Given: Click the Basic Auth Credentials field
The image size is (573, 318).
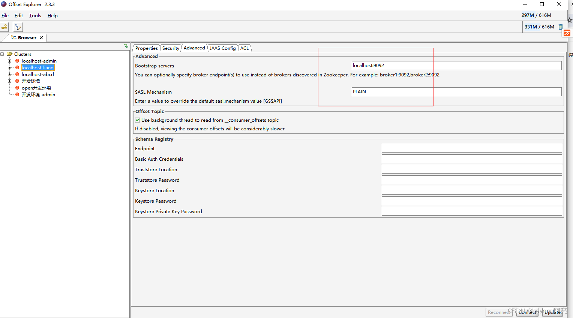Looking at the screenshot, I should click(472, 159).
